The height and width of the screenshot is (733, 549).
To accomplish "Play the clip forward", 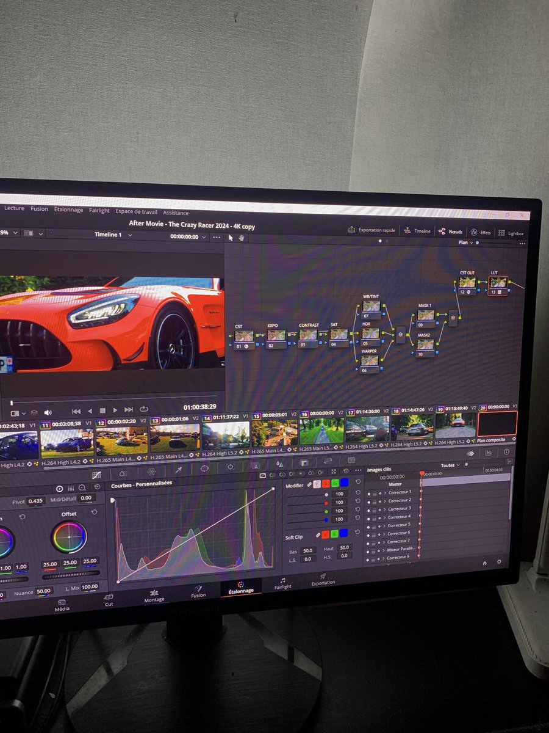I will pos(115,410).
